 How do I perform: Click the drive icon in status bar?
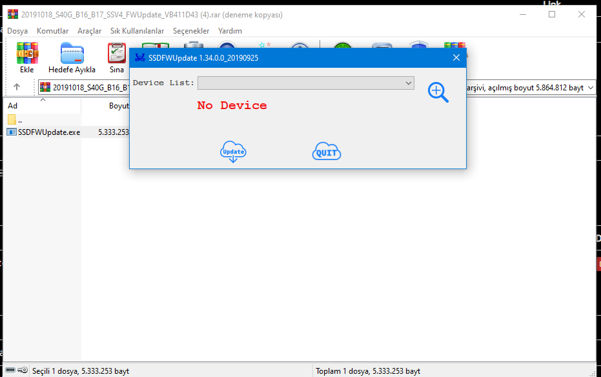[10, 370]
